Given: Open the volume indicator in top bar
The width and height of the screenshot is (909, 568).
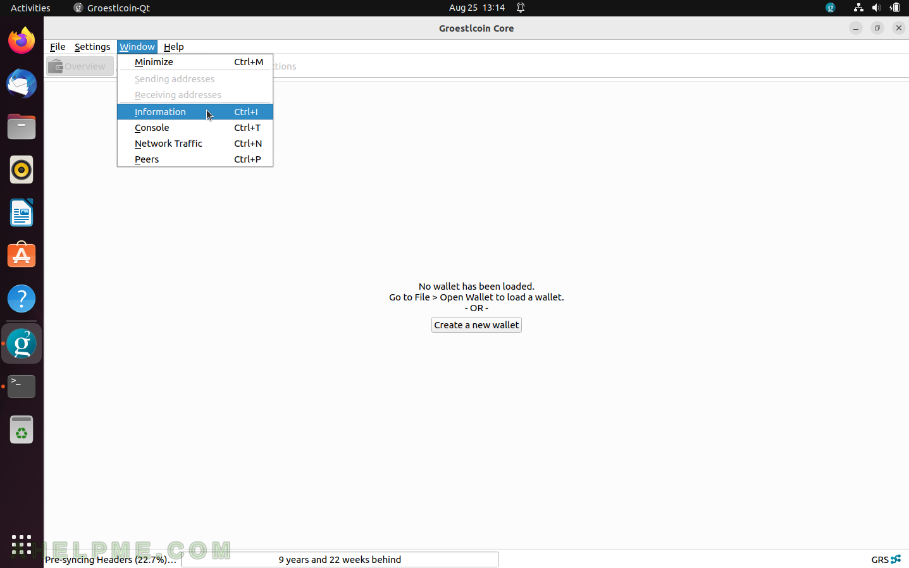Looking at the screenshot, I should coord(876,8).
